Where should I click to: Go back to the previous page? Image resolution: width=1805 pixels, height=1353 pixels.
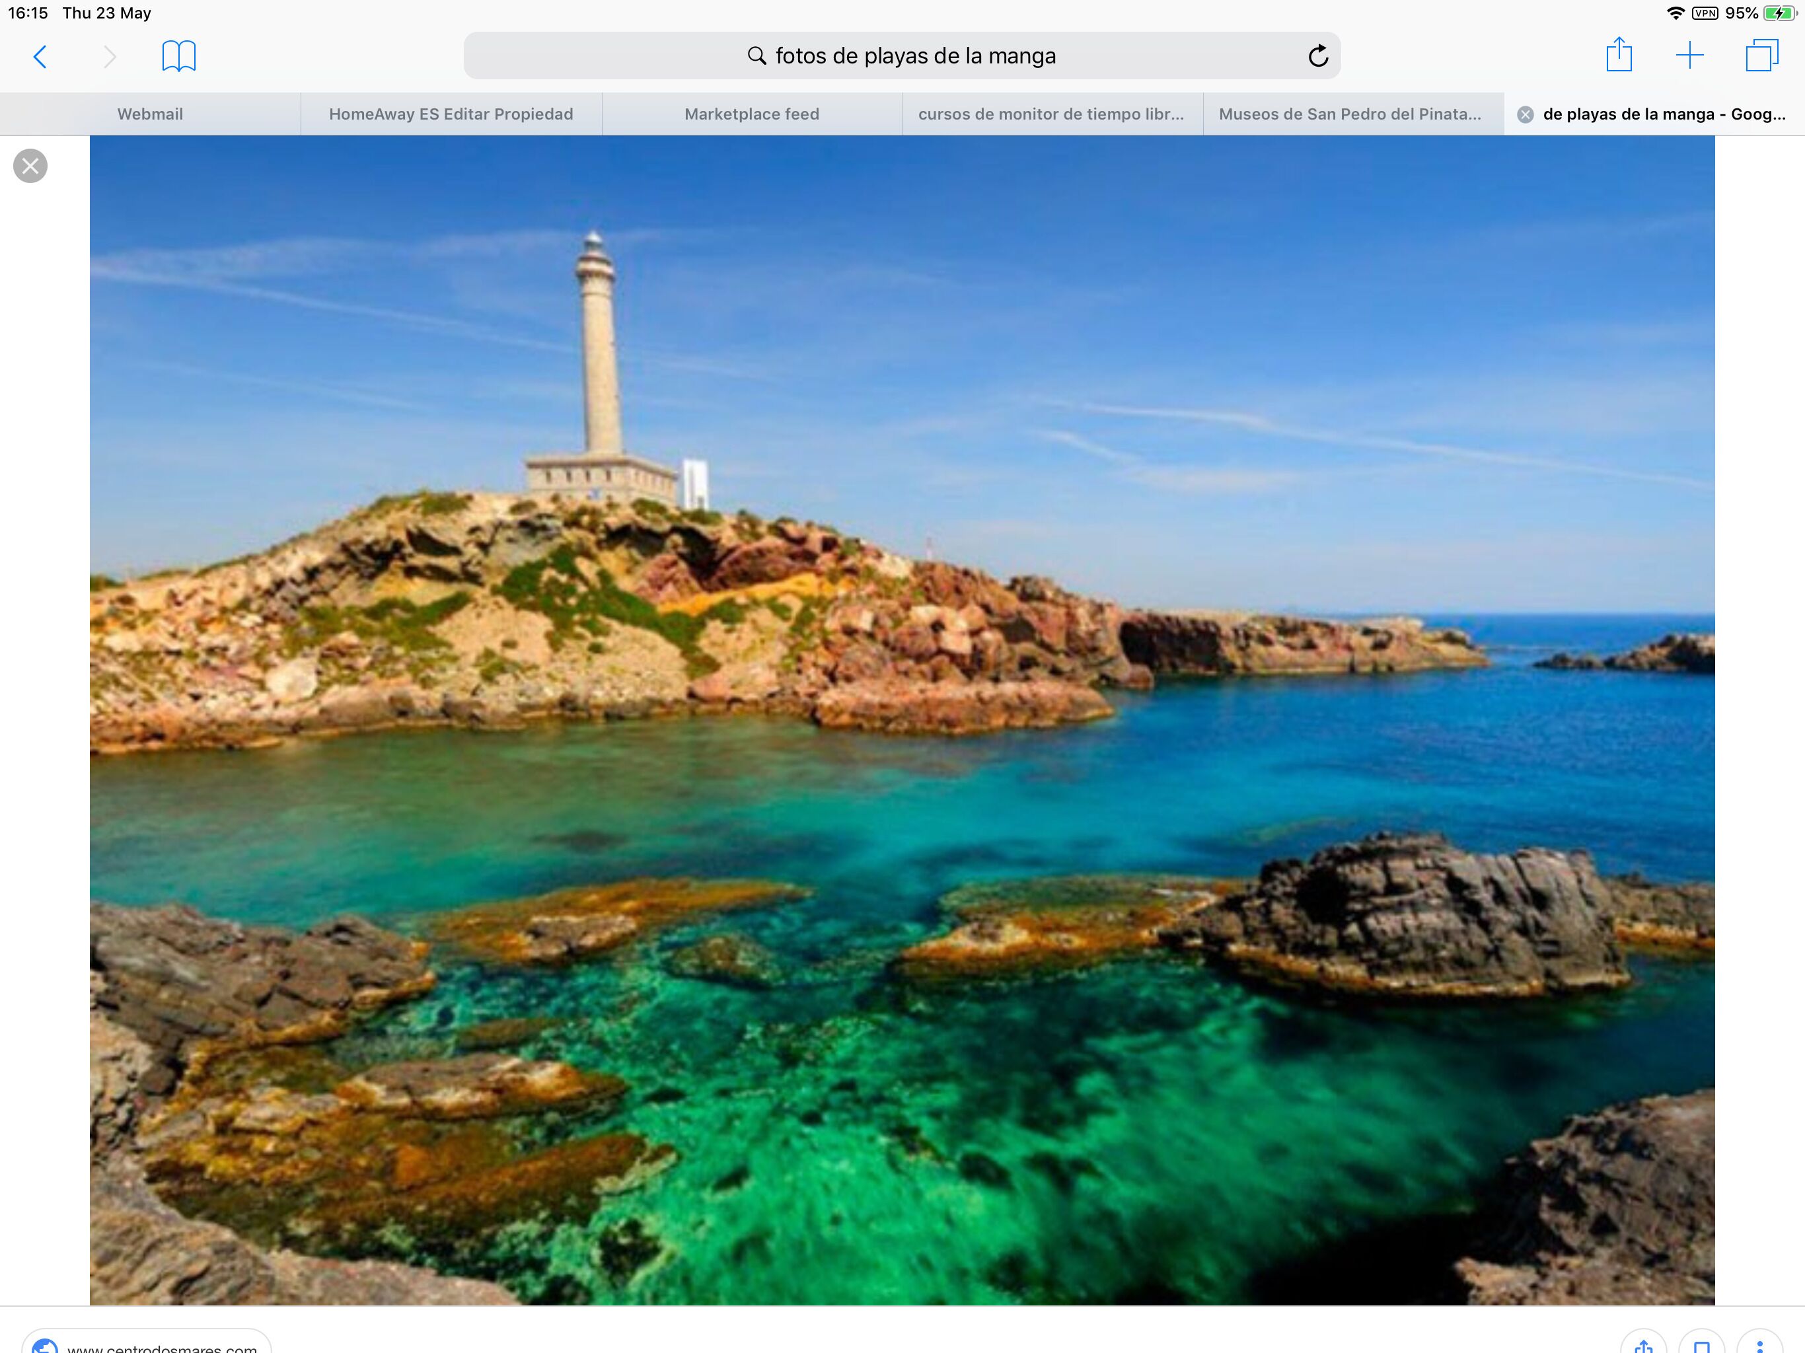point(39,56)
